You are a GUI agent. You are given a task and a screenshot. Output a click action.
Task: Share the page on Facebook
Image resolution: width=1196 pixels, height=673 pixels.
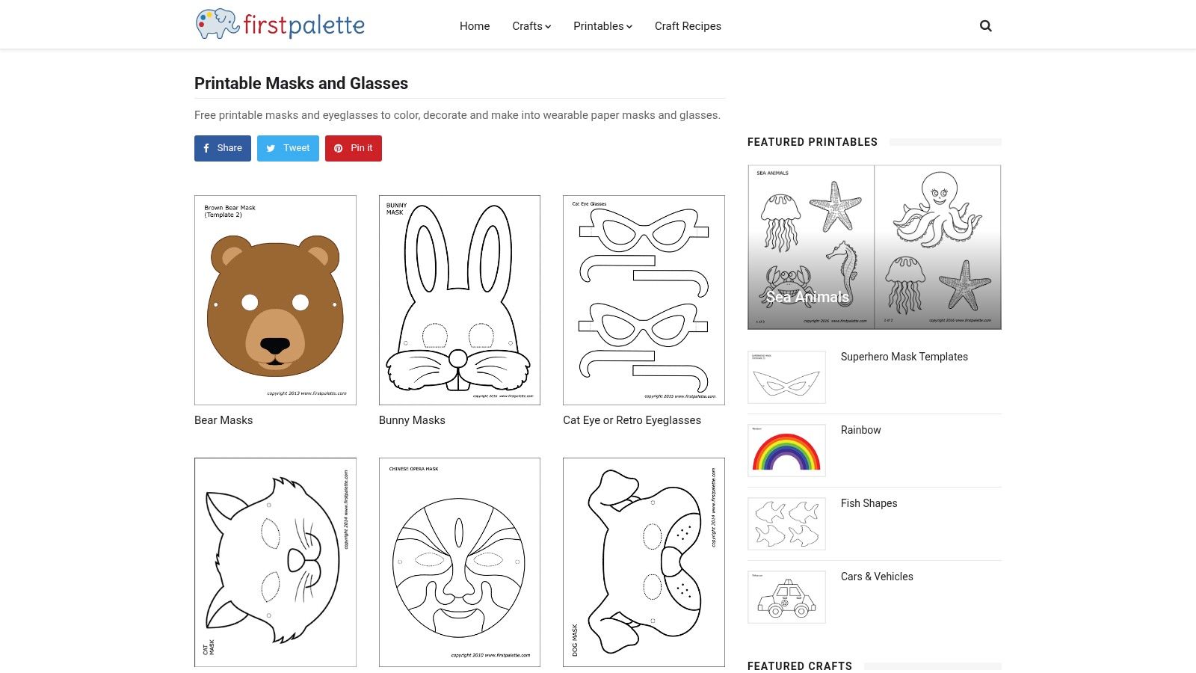click(222, 148)
